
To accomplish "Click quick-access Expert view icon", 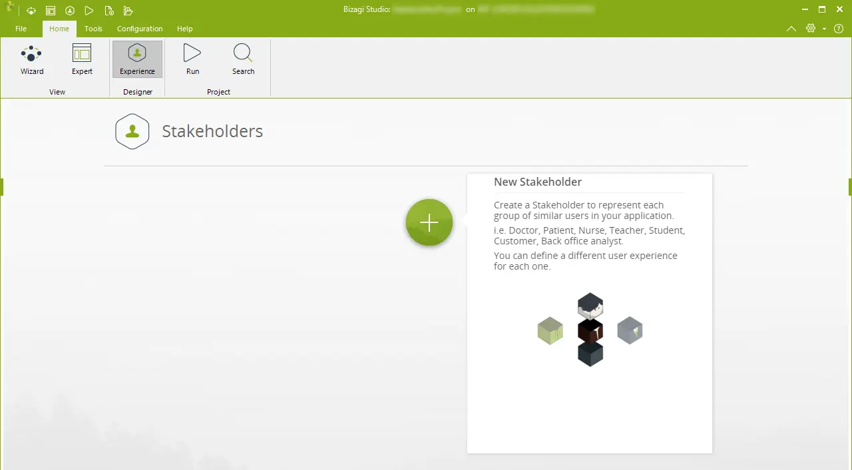I will click(51, 11).
